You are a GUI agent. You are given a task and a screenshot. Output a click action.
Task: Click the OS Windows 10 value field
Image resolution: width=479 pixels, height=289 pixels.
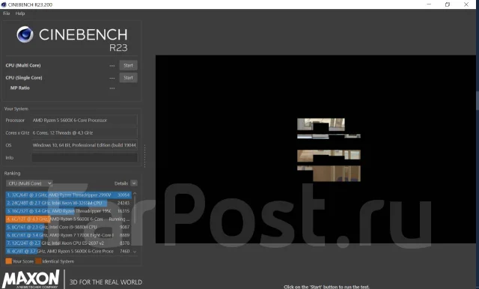point(85,145)
